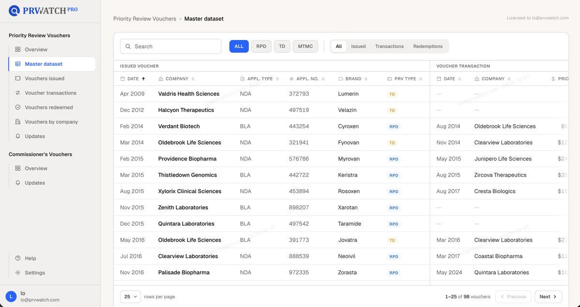
Task: Click the Updates bell icon under Commissioner's Vouchers
Action: click(x=18, y=183)
